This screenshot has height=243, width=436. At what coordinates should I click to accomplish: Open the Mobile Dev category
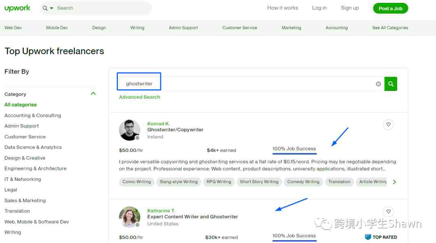57,27
